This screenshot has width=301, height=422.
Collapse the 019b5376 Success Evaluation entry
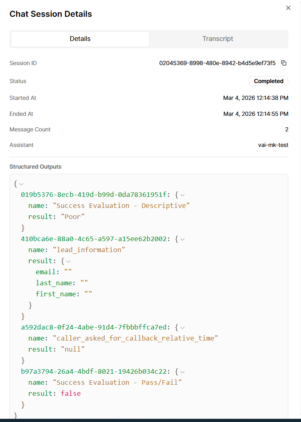(182, 195)
